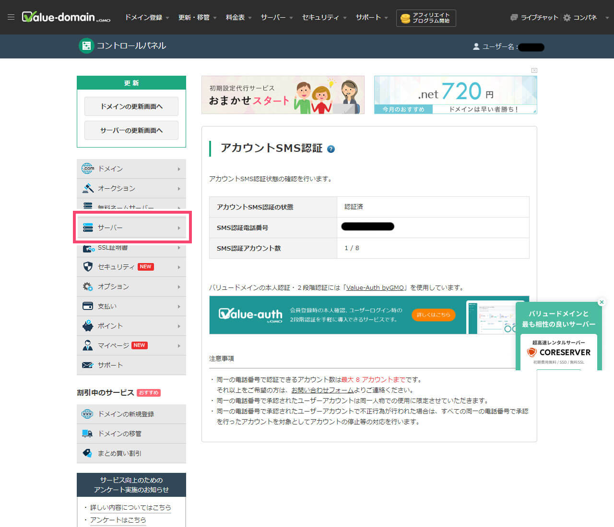Select ドメイン in the sidebar menu
The height and width of the screenshot is (527, 614).
110,169
